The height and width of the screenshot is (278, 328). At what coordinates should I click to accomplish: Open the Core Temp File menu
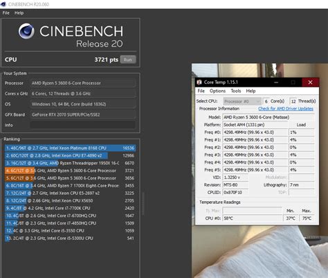click(x=201, y=91)
